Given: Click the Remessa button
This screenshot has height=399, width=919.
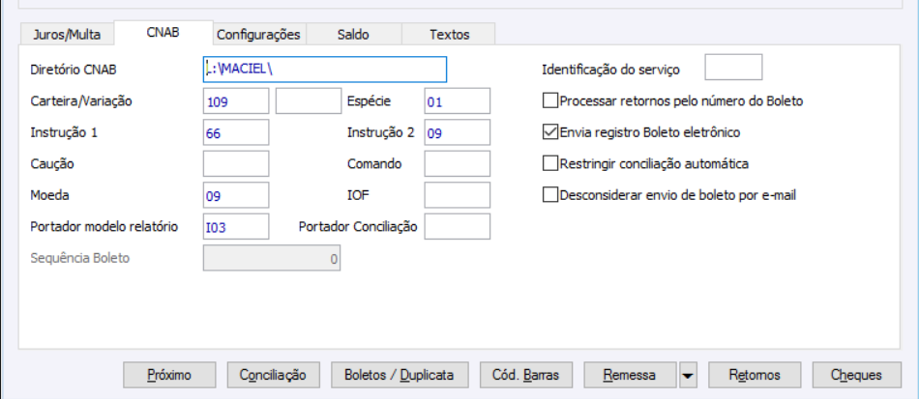Looking at the screenshot, I should (x=629, y=374).
